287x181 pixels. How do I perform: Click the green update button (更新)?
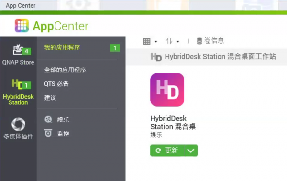pos(167,151)
